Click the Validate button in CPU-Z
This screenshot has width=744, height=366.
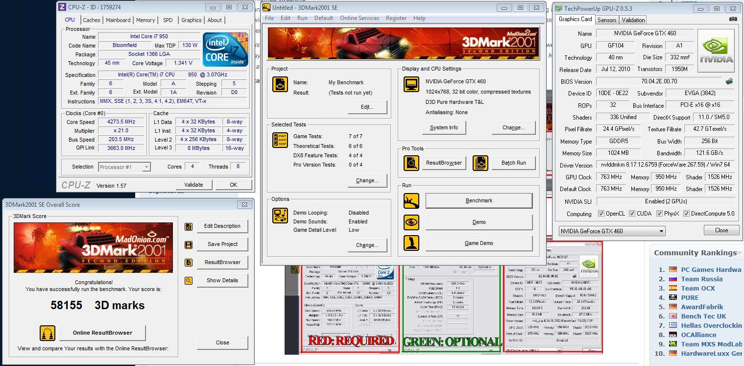(x=193, y=185)
